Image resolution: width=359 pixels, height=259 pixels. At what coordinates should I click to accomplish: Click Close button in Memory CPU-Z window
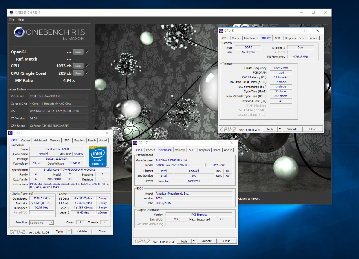coord(313,129)
